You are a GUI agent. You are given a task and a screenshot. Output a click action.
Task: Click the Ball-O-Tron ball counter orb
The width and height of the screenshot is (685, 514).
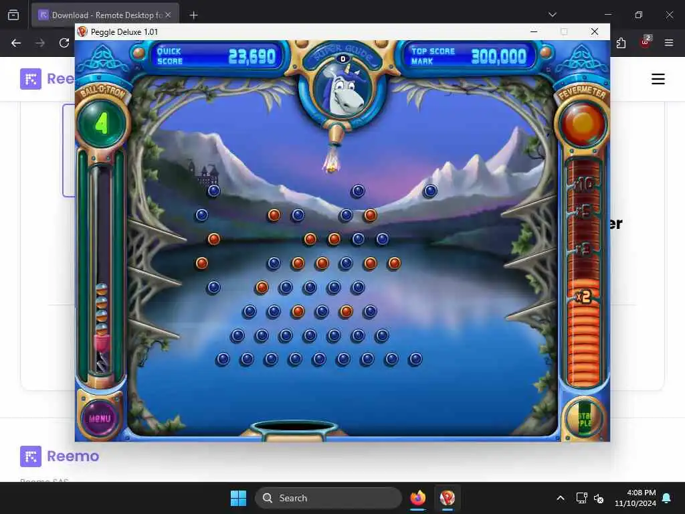coord(102,124)
